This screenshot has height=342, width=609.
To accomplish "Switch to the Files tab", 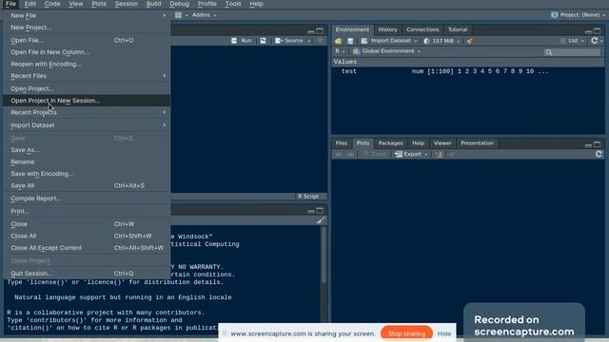I will (x=342, y=143).
